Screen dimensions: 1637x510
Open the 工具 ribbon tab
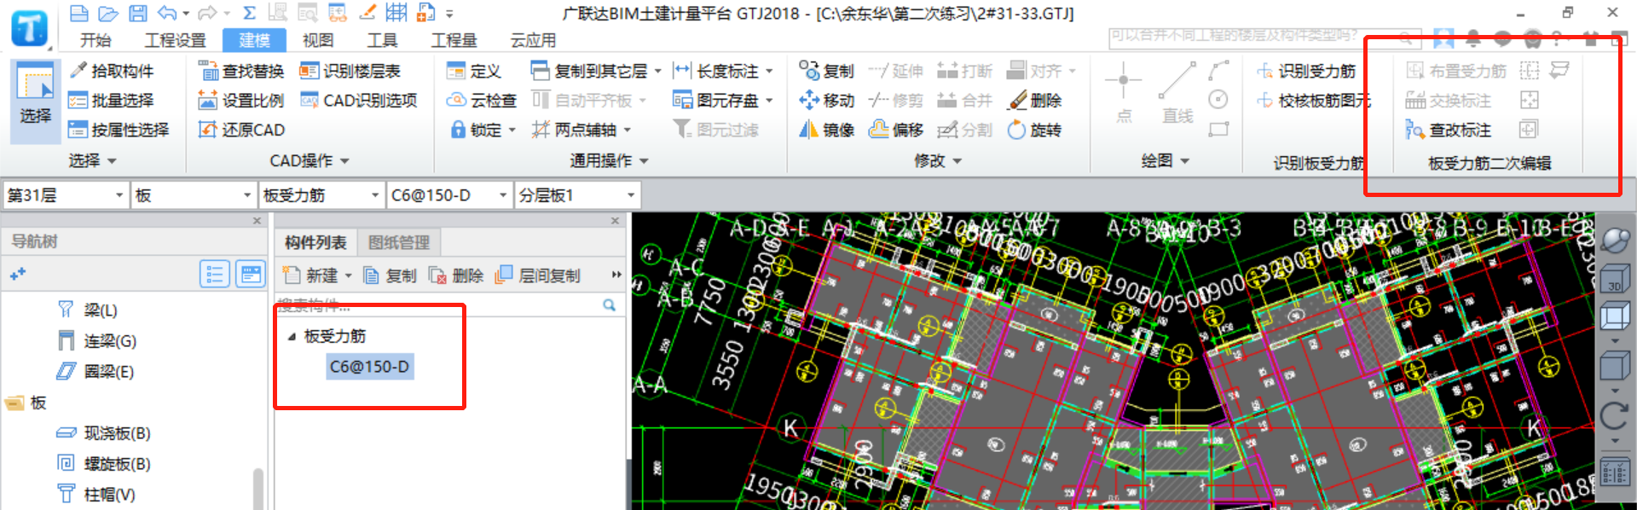pyautogui.click(x=382, y=40)
